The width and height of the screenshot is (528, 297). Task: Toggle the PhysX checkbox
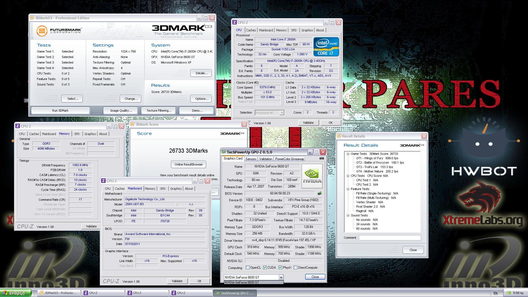point(280,268)
